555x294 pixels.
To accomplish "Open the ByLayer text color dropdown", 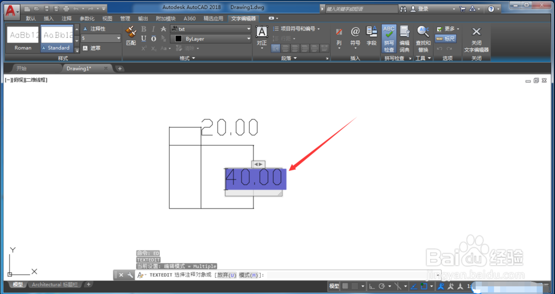I will 211,39.
